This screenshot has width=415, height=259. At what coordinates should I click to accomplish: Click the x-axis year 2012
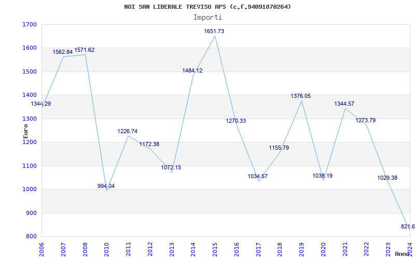tap(150, 250)
